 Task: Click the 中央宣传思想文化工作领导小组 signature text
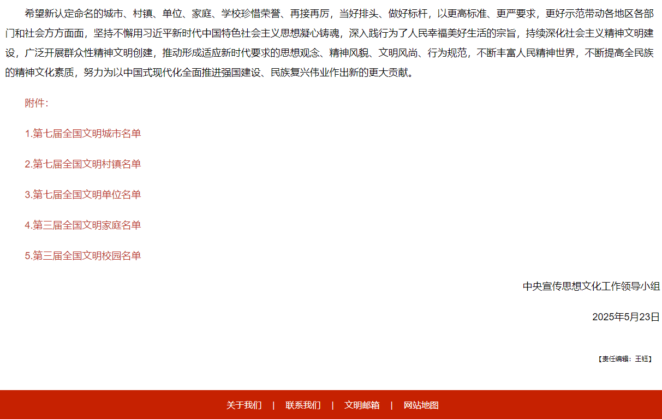pyautogui.click(x=591, y=286)
